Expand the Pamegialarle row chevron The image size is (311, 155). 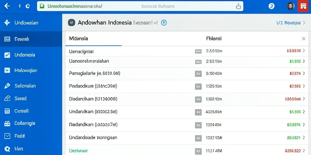tap(304, 74)
